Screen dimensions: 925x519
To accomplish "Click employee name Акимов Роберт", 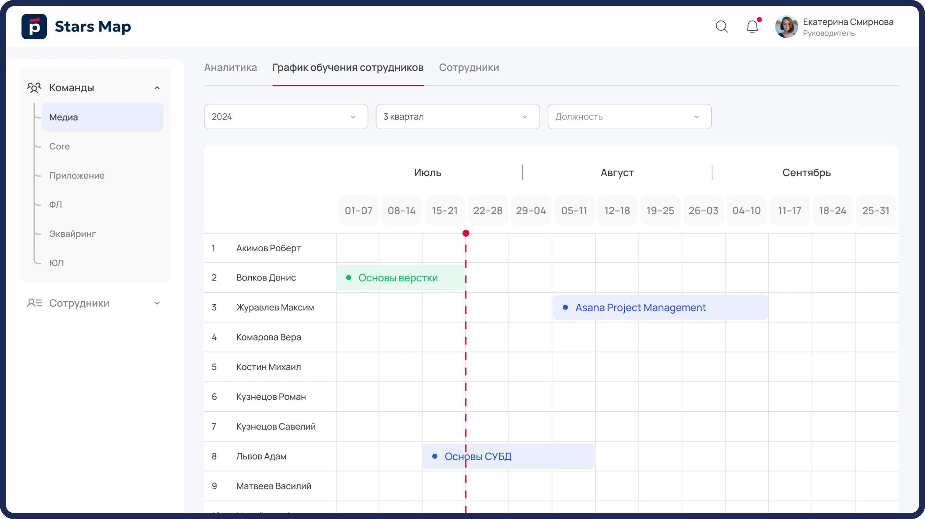I will pos(269,248).
